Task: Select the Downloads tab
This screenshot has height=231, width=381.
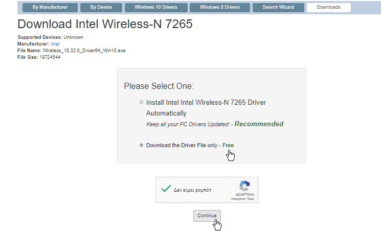Action: coord(328,8)
